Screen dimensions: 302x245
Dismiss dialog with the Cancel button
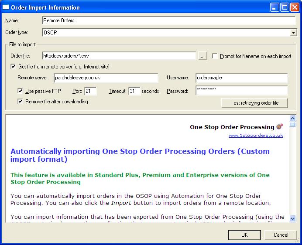point(281,235)
